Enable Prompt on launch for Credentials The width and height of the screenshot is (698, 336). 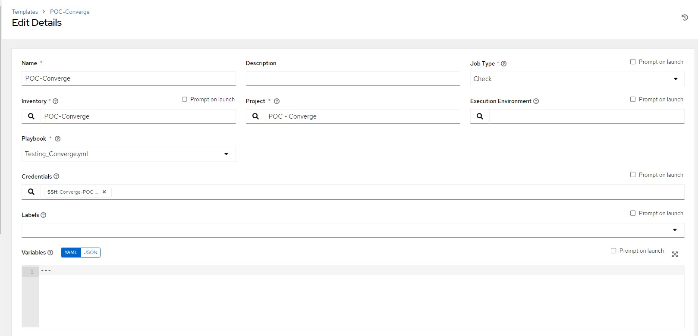coord(633,175)
